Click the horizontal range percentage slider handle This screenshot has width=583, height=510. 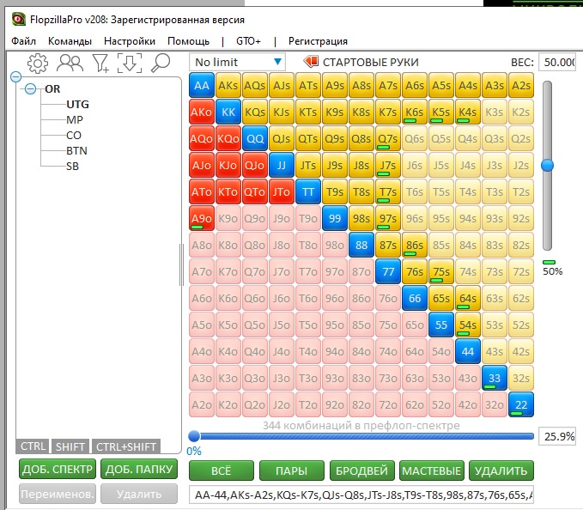click(194, 436)
